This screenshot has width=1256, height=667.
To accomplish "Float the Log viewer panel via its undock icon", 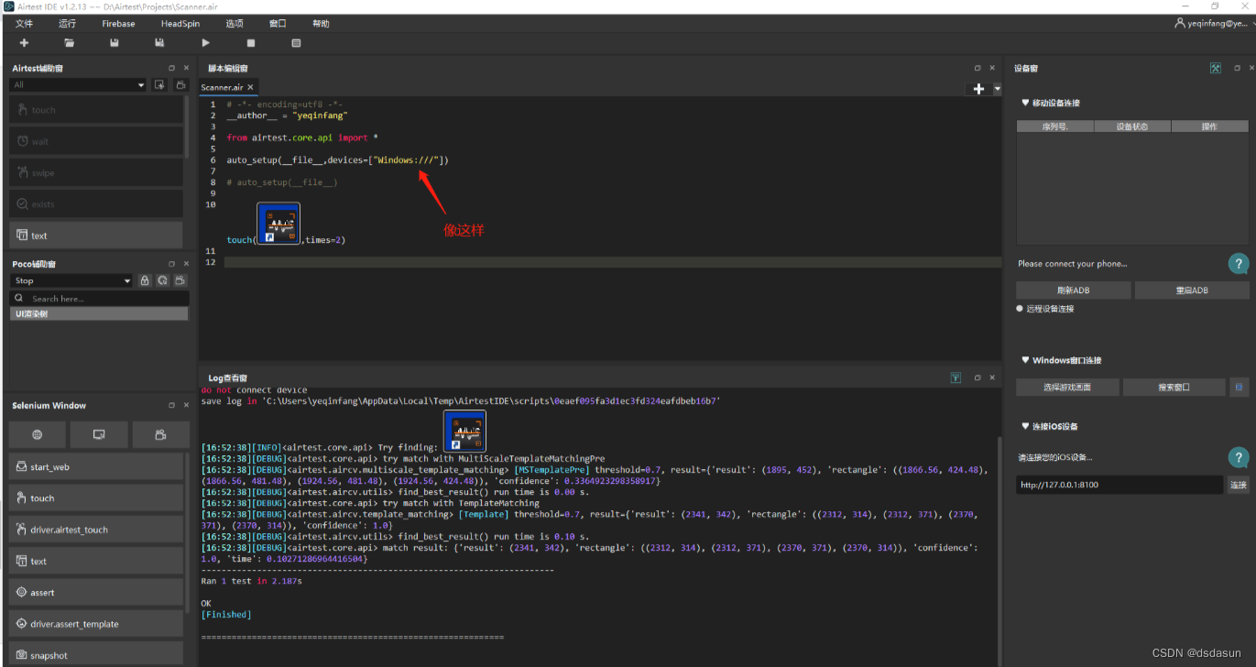I will (977, 377).
